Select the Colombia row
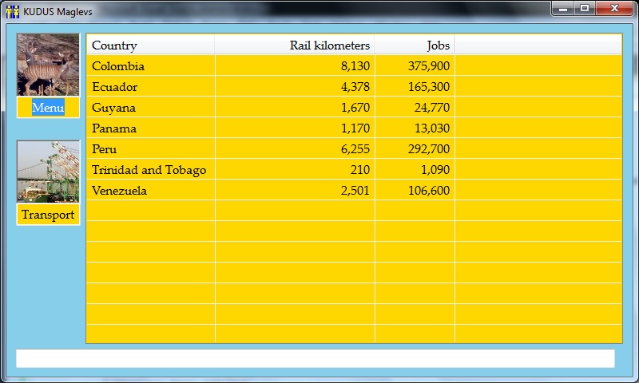 [118, 66]
